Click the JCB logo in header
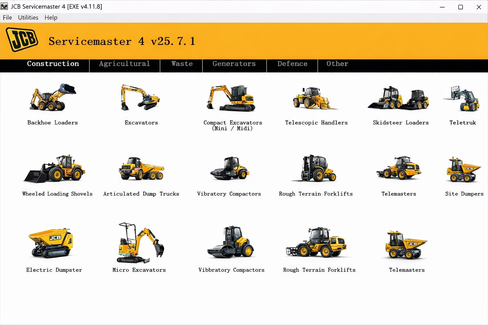Screen dimensions: 488x325 22,40
